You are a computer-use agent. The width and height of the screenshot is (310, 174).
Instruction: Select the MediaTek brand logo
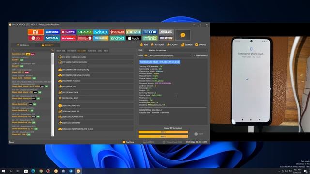tap(101, 38)
